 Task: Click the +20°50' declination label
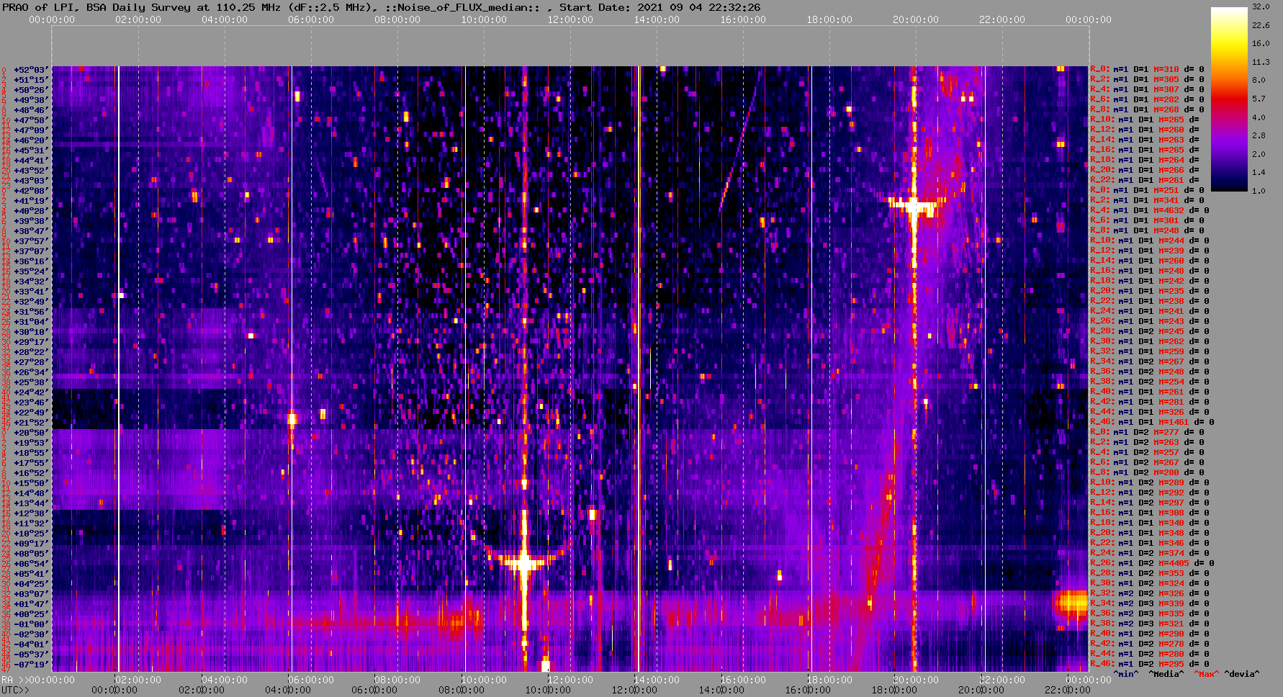[31, 432]
